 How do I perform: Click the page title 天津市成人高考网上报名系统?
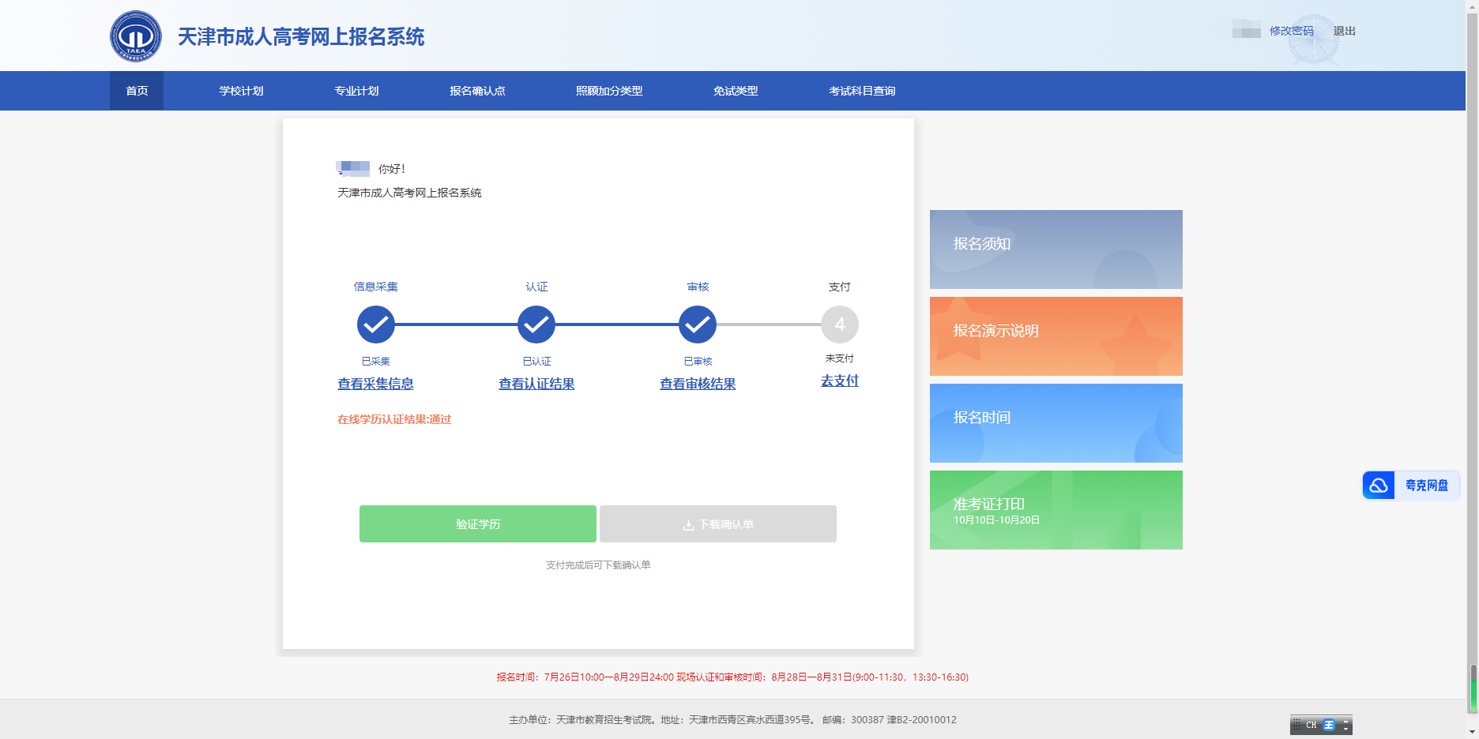(301, 37)
